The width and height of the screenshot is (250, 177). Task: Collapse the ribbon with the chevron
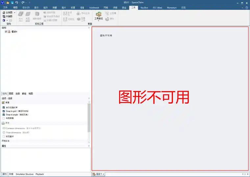pyautogui.click(x=242, y=8)
